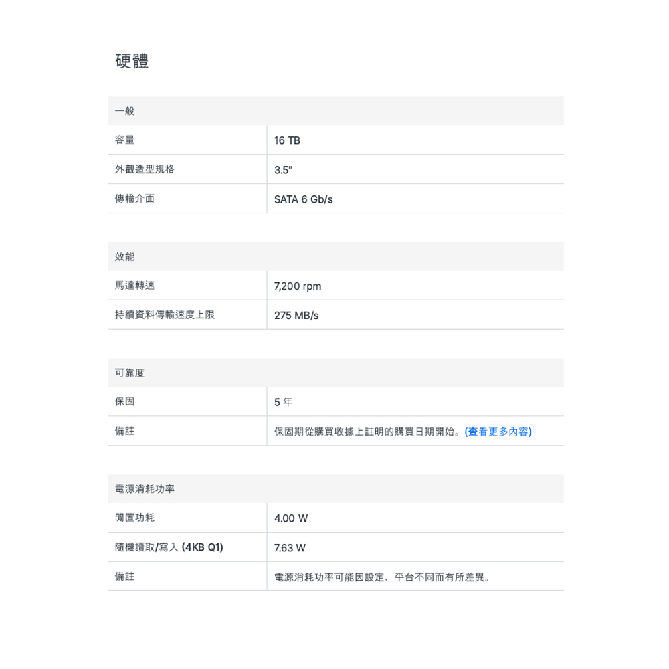Viewport: 669px width, 669px height.
Task: Select the 外觀造型規格 row label
Action: coord(145,169)
